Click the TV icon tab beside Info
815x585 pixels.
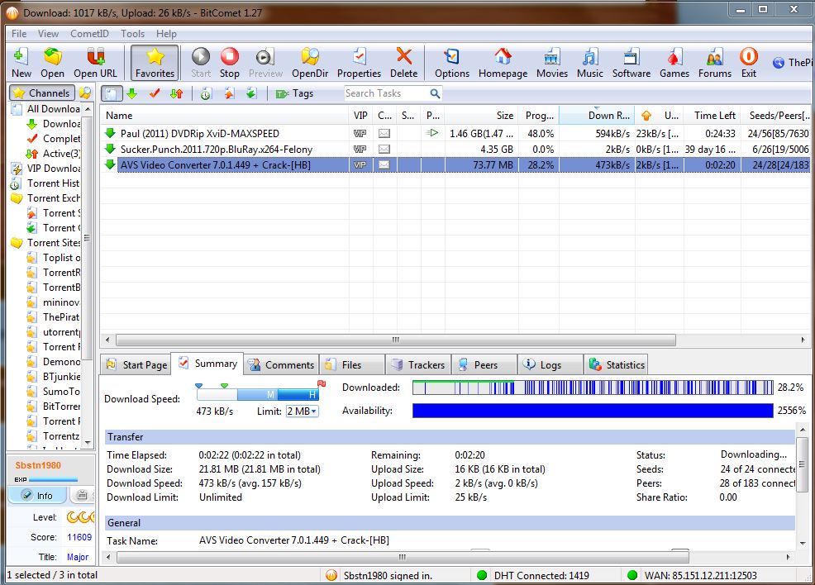(82, 495)
